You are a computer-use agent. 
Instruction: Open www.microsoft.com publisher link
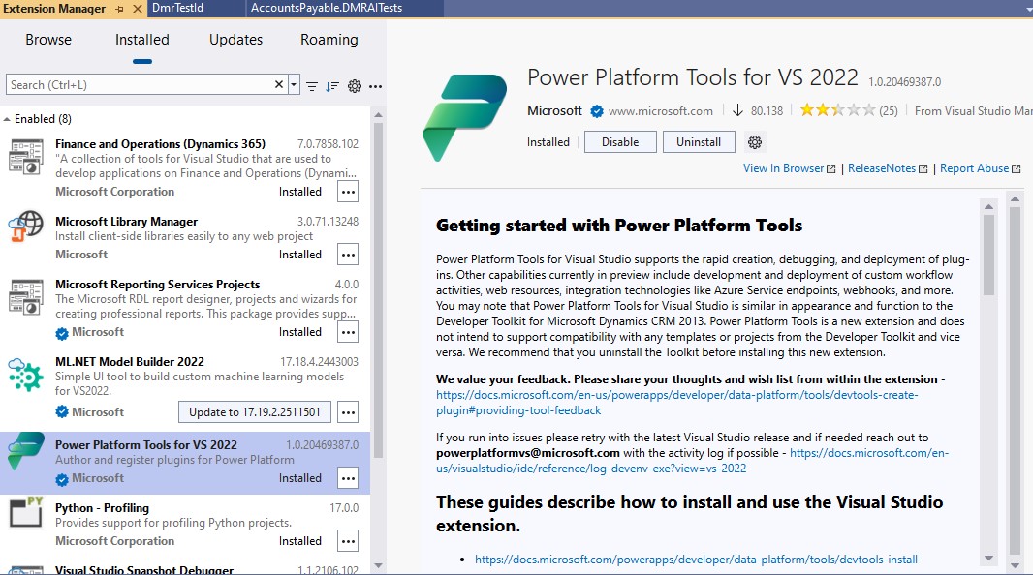point(660,111)
